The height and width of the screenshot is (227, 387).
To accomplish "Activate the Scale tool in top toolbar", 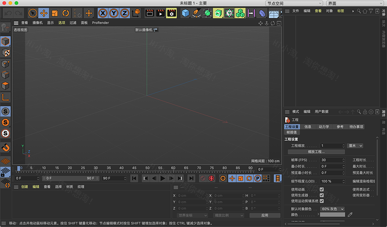I will point(55,13).
